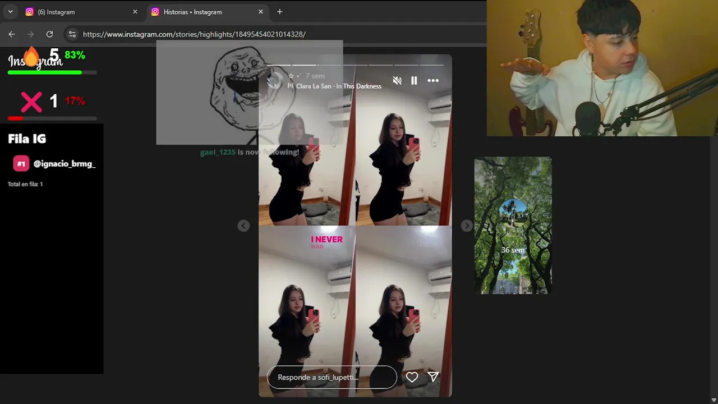Click the browser forward arrow
The width and height of the screenshot is (718, 404).
pyautogui.click(x=31, y=34)
